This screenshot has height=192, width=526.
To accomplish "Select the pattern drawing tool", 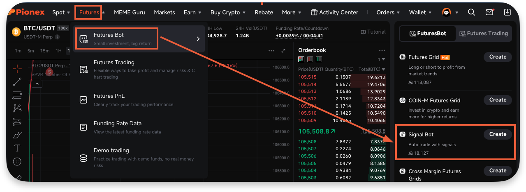I will pos(17,108).
